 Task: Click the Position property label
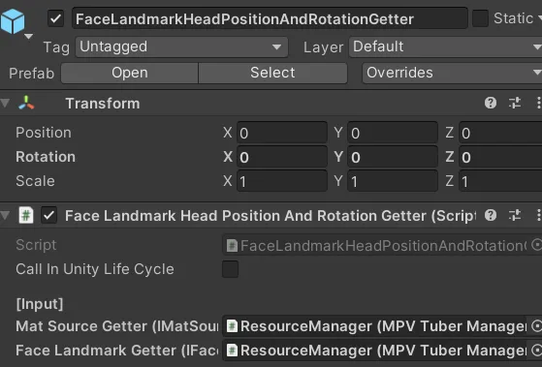[44, 133]
